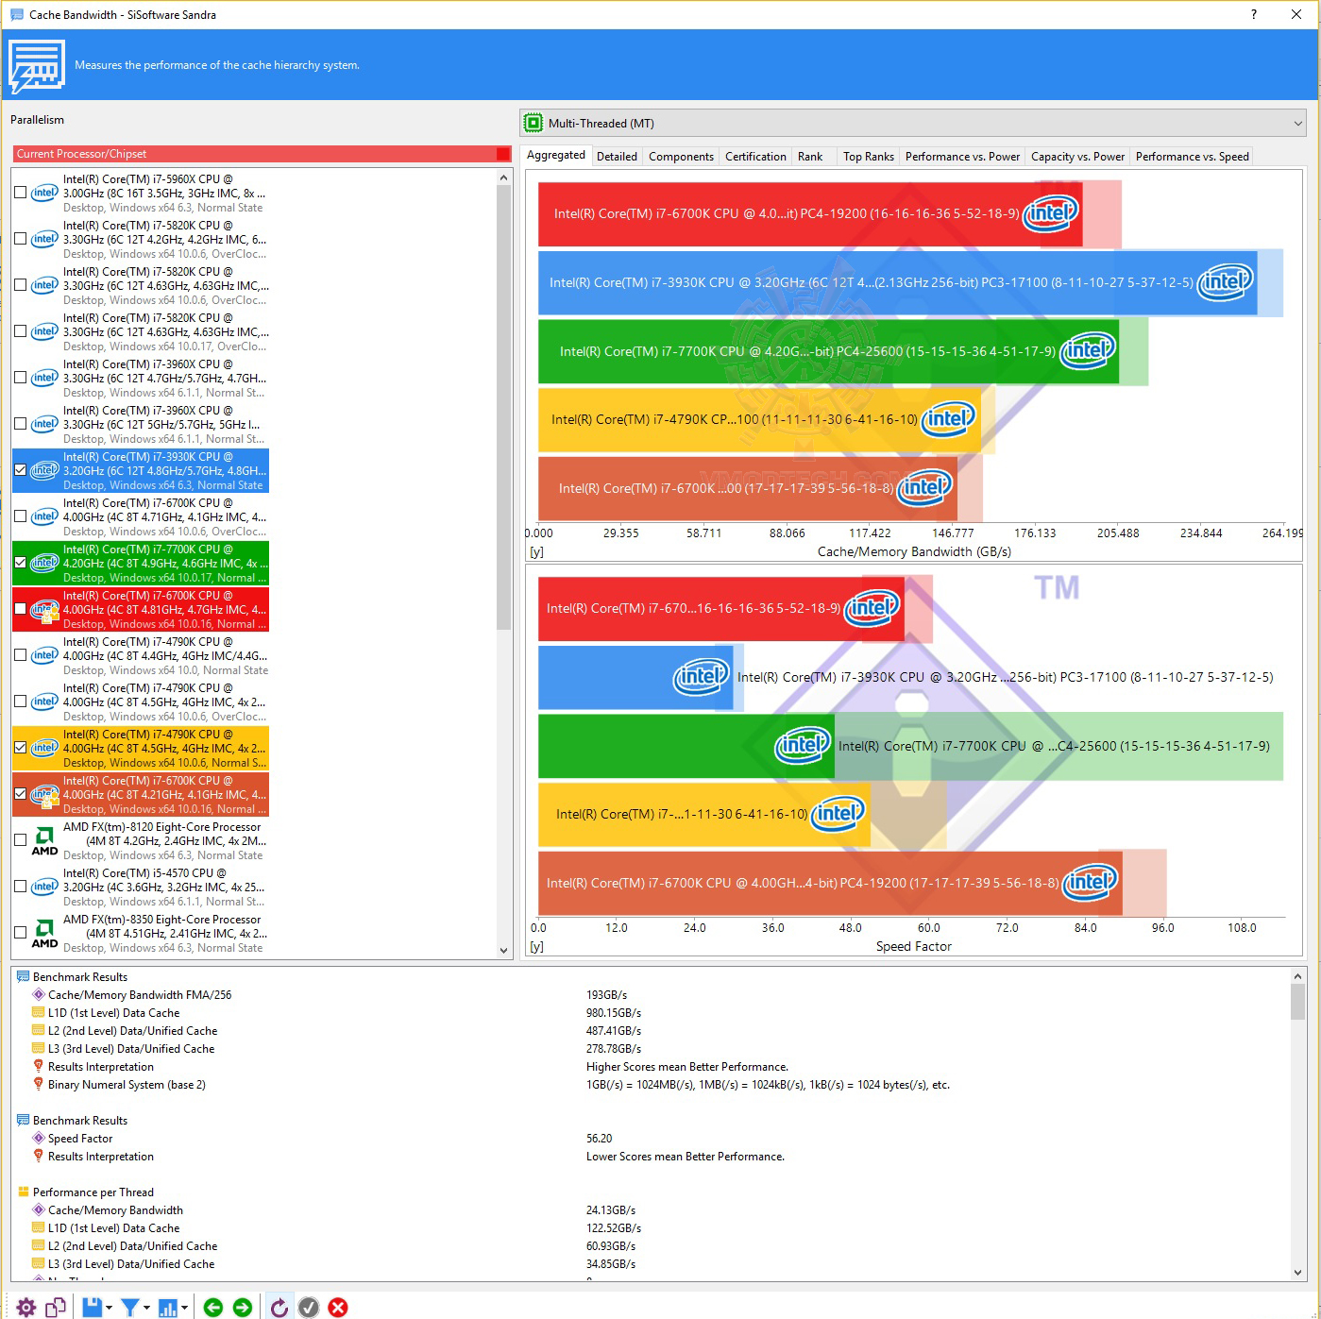Select the Rank tab
Screen dimensions: 1321x1319
810,157
